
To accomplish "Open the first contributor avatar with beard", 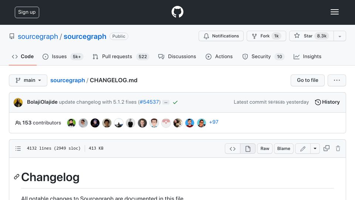I will [x=71, y=123].
